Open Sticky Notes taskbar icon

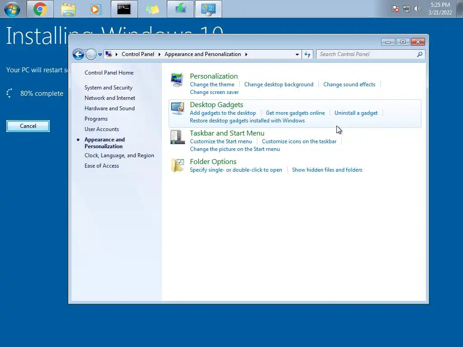click(x=152, y=9)
